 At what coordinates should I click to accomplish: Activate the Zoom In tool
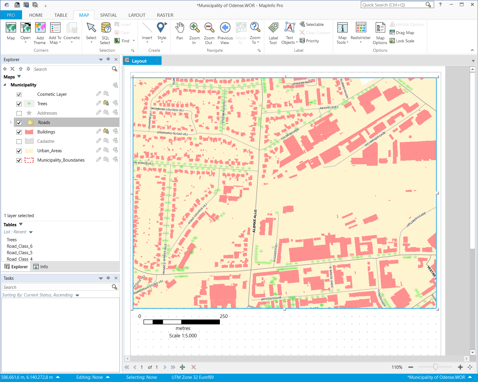[194, 32]
